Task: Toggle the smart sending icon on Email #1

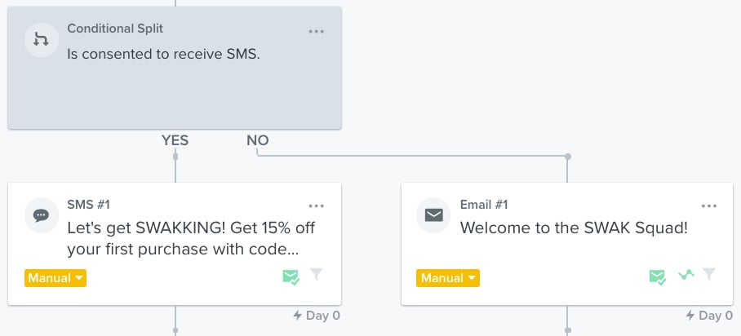Action: (x=657, y=277)
